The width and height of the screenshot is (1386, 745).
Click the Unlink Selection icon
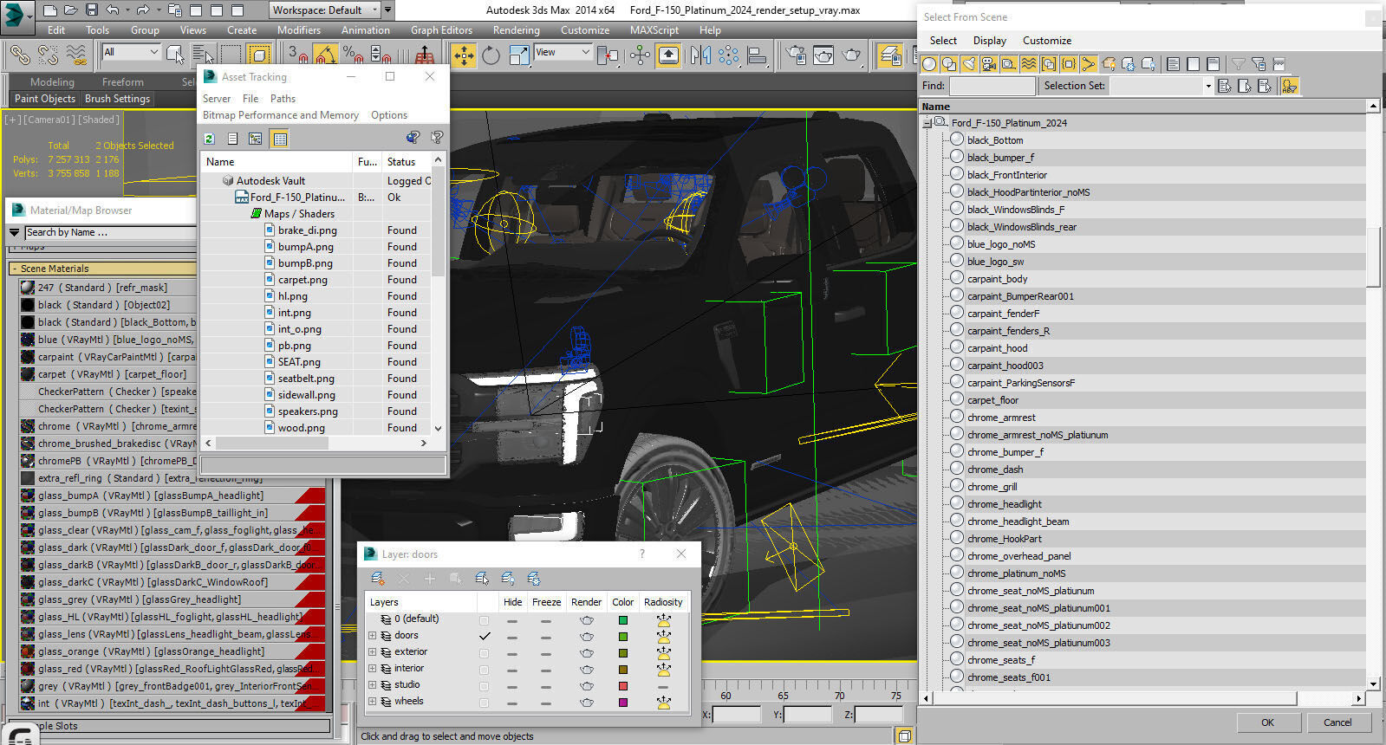click(49, 55)
